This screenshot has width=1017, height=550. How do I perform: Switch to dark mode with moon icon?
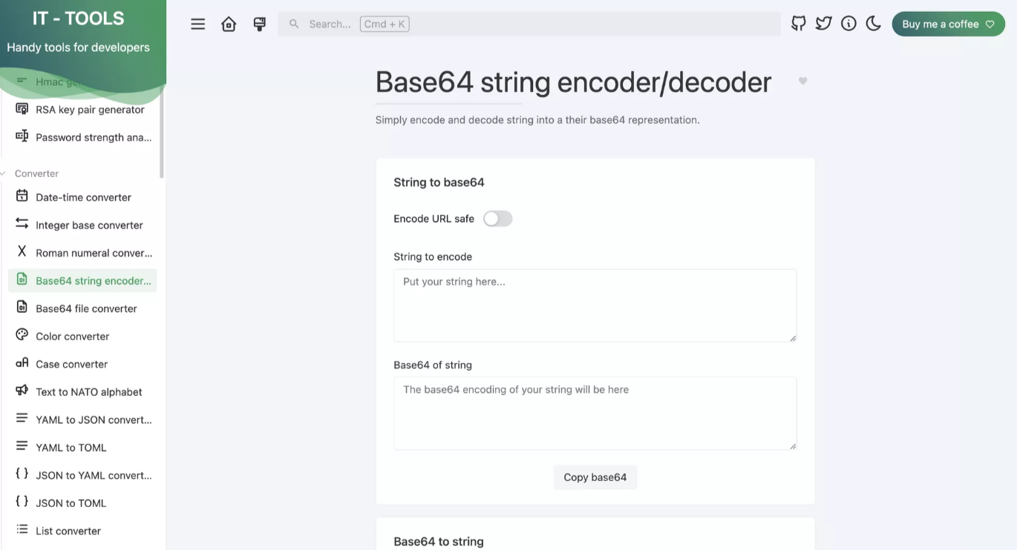coord(874,24)
